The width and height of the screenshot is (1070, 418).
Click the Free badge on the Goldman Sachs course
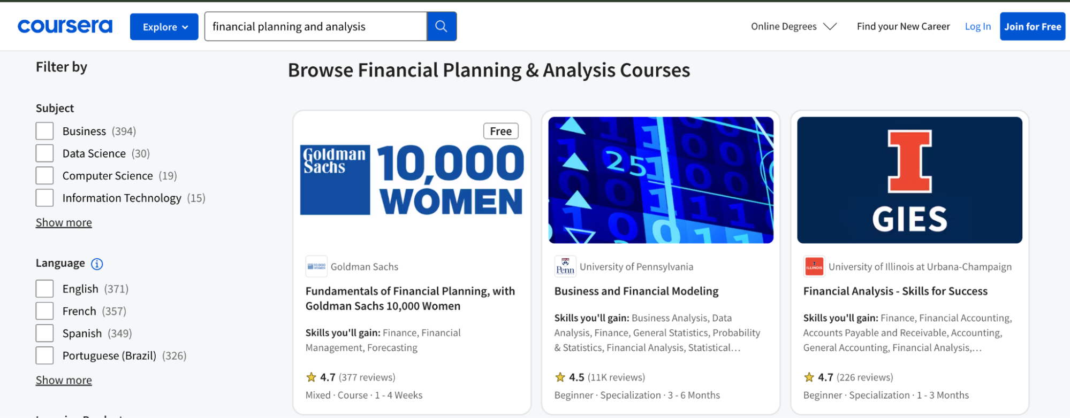point(500,130)
